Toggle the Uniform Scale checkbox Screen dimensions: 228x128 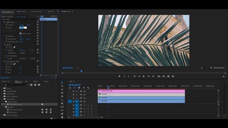(20, 33)
